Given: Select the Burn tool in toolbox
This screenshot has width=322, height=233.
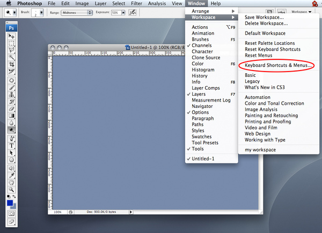Looking at the screenshot, I should [11, 130].
